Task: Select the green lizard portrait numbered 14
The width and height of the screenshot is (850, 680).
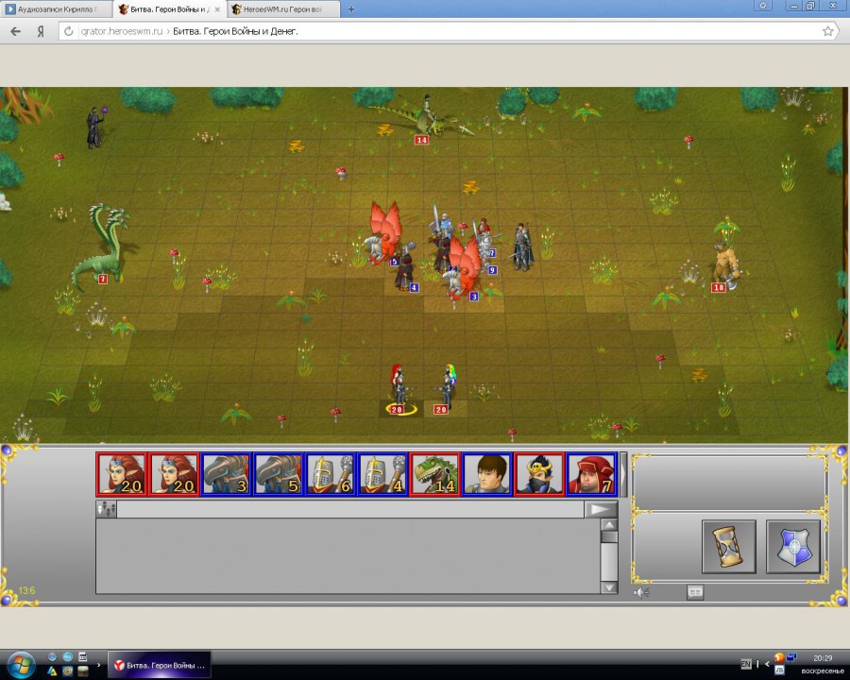Action: click(x=434, y=474)
